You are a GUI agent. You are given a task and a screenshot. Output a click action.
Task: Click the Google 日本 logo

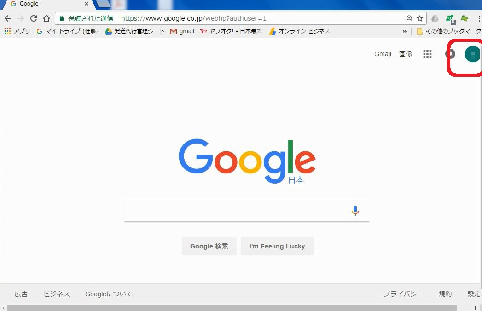247,161
